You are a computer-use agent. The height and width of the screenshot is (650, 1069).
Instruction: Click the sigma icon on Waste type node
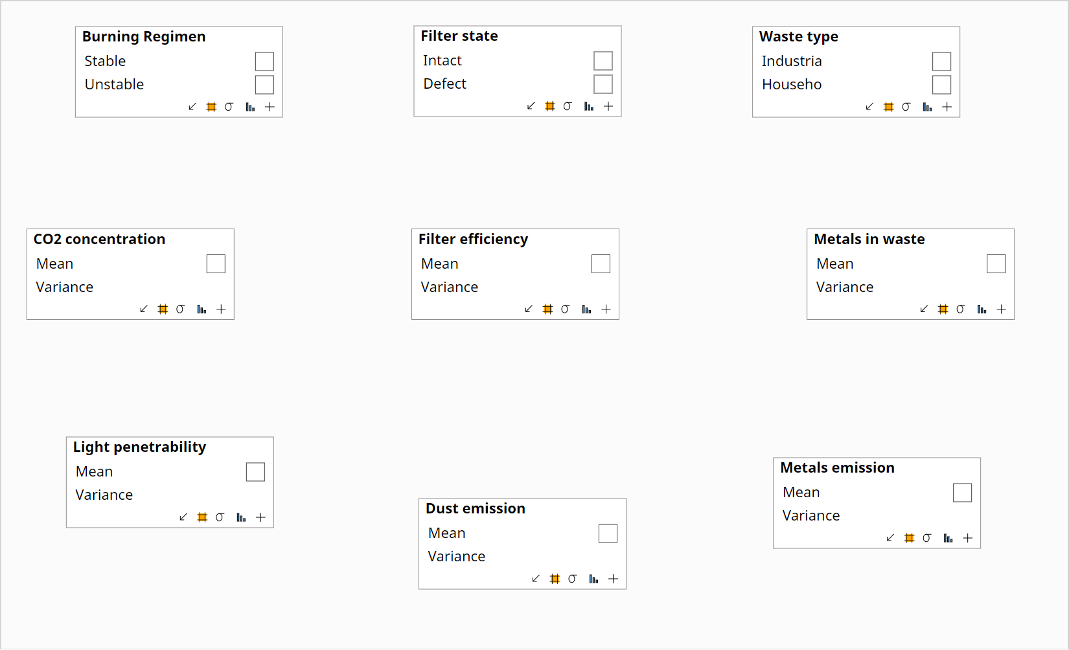click(906, 107)
